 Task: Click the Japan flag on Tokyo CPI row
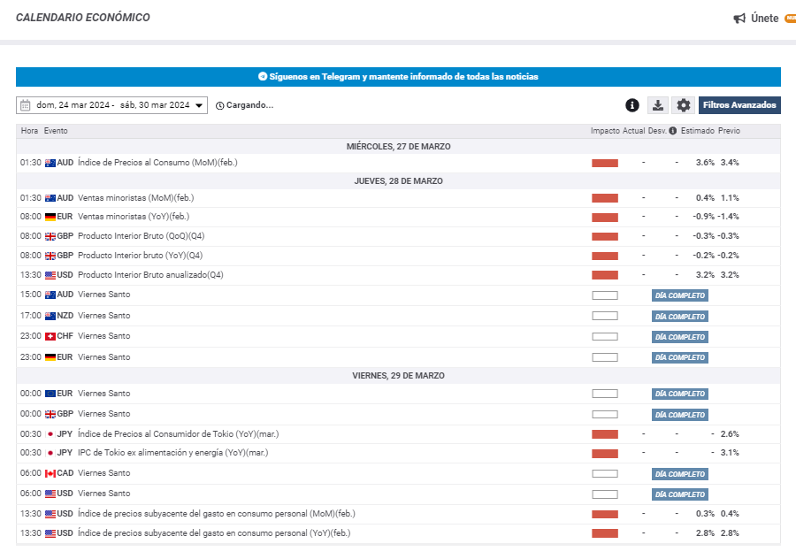point(50,434)
